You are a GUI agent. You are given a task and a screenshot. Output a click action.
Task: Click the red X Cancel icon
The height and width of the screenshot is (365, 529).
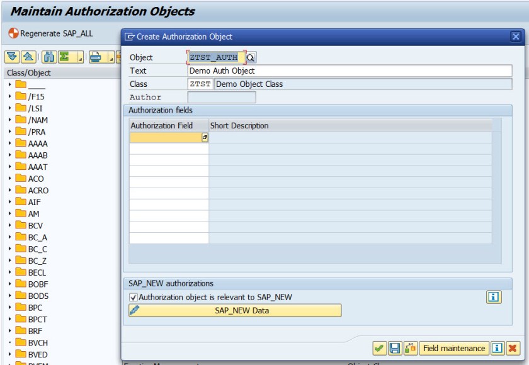513,348
